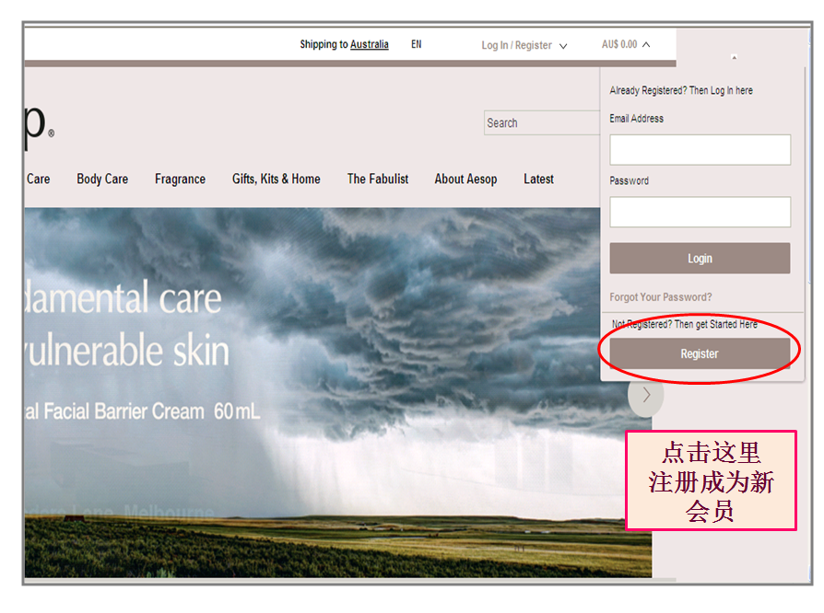Viewport: 824px width, 613px height.
Task: Click the Forgot Your Password? link
Action: click(x=660, y=297)
